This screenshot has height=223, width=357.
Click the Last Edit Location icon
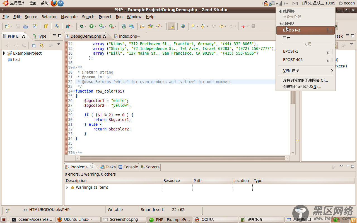(214, 26)
